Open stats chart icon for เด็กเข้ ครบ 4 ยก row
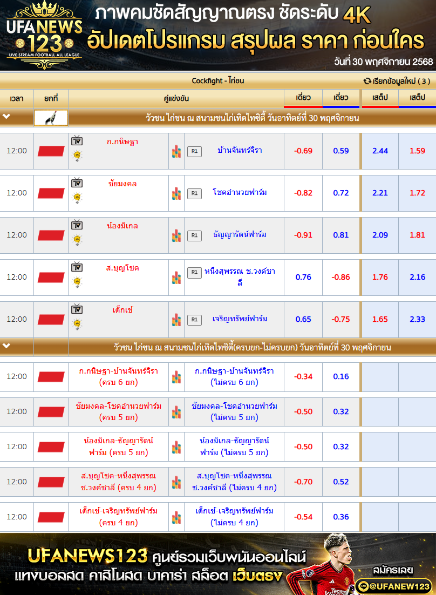 point(176,517)
